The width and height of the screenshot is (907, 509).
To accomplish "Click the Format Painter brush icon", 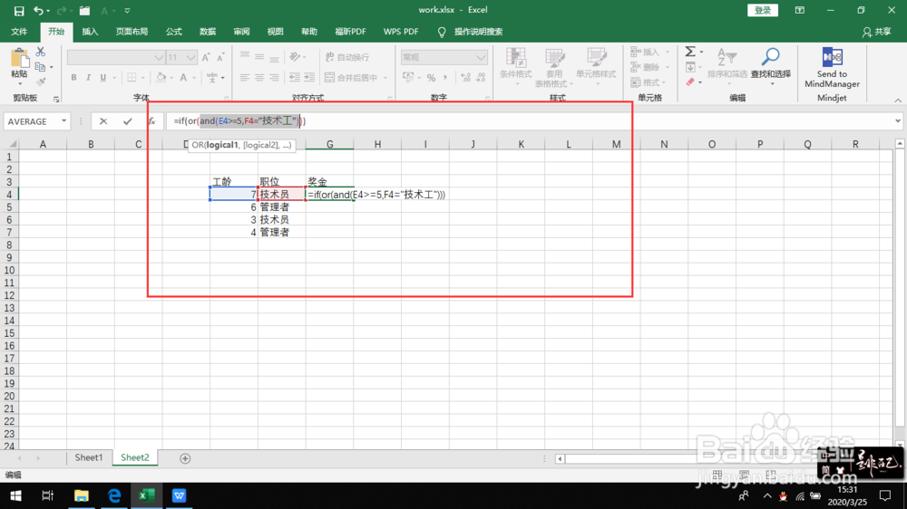I will (x=41, y=82).
